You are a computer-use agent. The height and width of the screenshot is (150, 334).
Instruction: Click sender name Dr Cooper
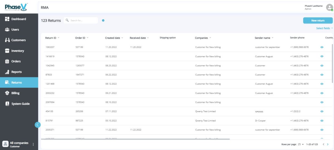261,121
